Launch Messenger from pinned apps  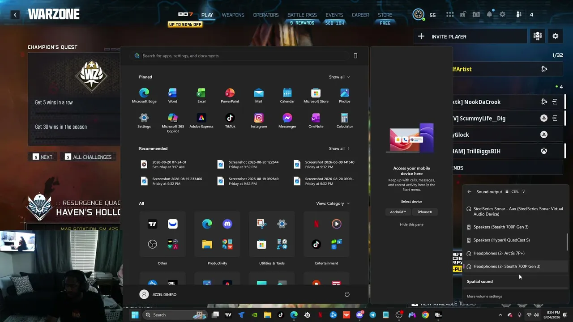click(x=287, y=121)
